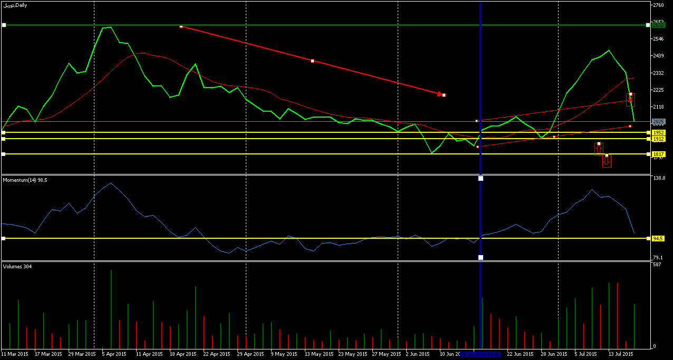The height and width of the screenshot is (360, 673).
Task: Click the arrowhead of the thick red trend arrow
Action: tap(439, 94)
